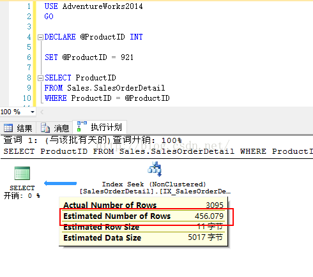Click the Estimated Number of Rows value 456.079
This screenshot has width=313, height=277.
click(209, 216)
